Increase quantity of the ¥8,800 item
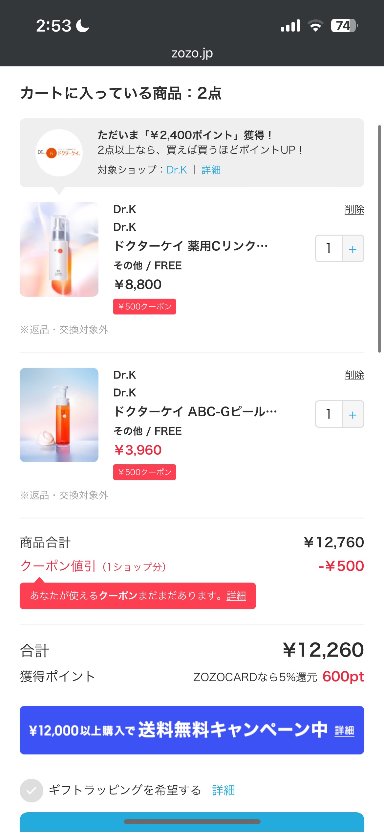 [x=353, y=249]
